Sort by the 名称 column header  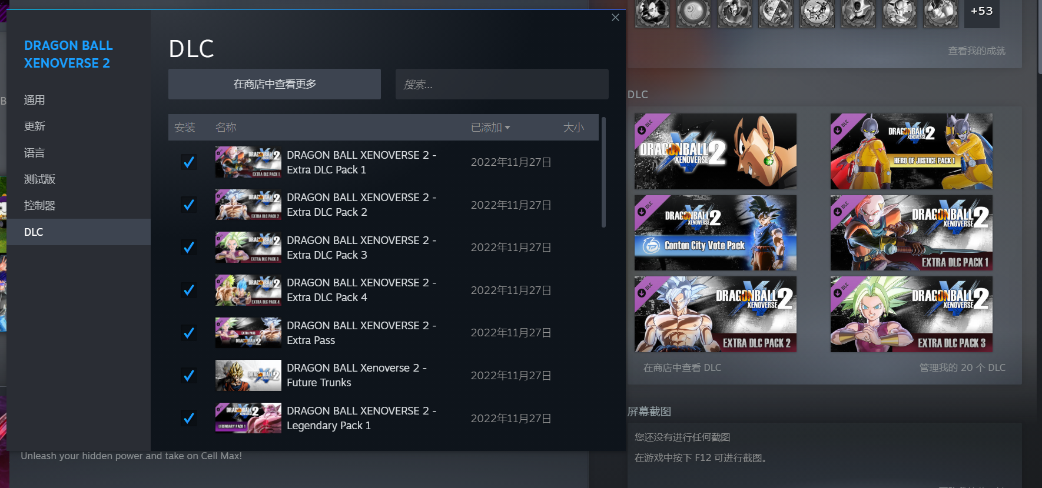pos(226,128)
